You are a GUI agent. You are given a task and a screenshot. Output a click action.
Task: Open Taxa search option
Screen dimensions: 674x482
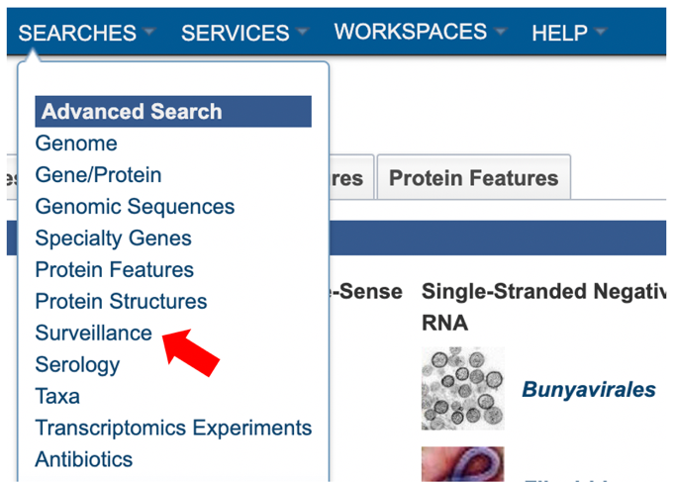pos(57,397)
